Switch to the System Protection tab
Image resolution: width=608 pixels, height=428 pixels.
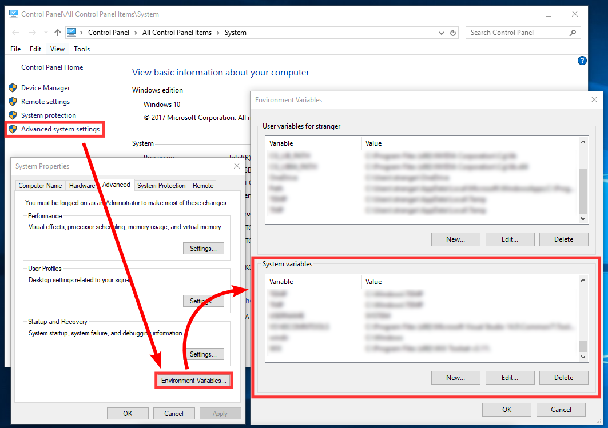(x=161, y=186)
